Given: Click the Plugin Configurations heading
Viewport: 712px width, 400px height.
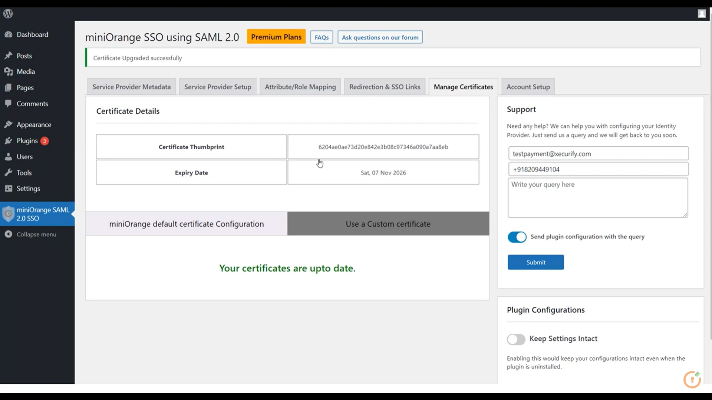Looking at the screenshot, I should coord(545,310).
